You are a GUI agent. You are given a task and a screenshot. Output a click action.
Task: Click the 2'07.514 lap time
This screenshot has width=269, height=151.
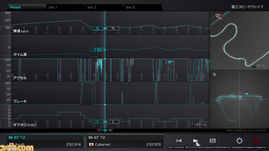pyautogui.click(x=74, y=144)
